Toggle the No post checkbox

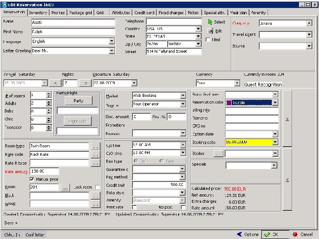click(183, 207)
